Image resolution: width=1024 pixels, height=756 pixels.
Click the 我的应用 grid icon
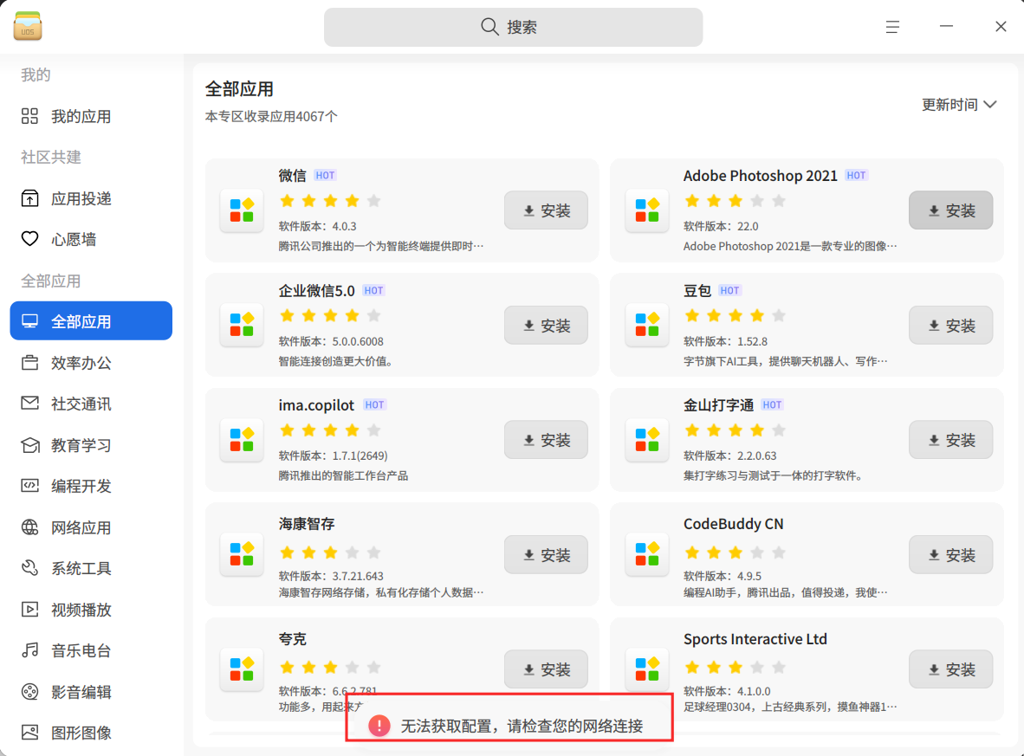tap(30, 116)
